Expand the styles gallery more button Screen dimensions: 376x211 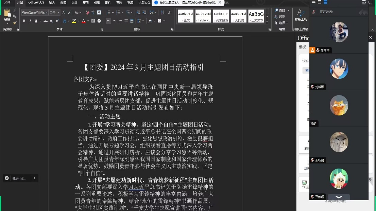pos(267,22)
